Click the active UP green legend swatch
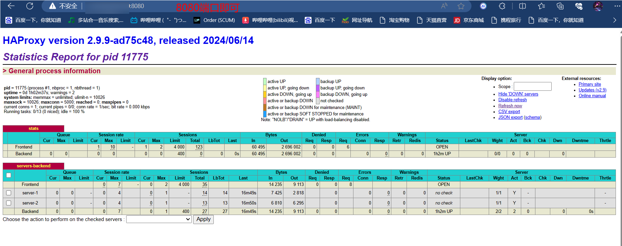The width and height of the screenshot is (622, 246). pyautogui.click(x=265, y=81)
